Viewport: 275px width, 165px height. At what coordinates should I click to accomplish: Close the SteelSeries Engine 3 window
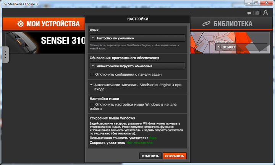pos(267,3)
